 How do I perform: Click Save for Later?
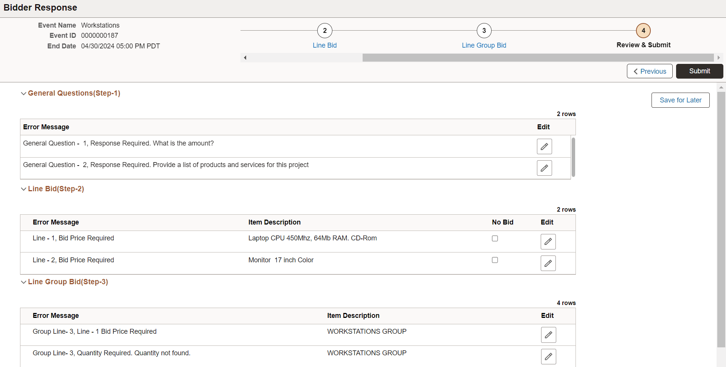(x=680, y=100)
